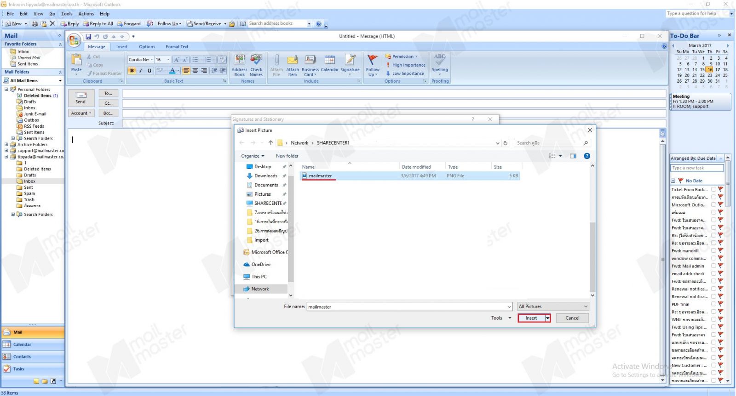Click the file list vertical scrollbar
This screenshot has height=396, width=736.
(x=592, y=257)
